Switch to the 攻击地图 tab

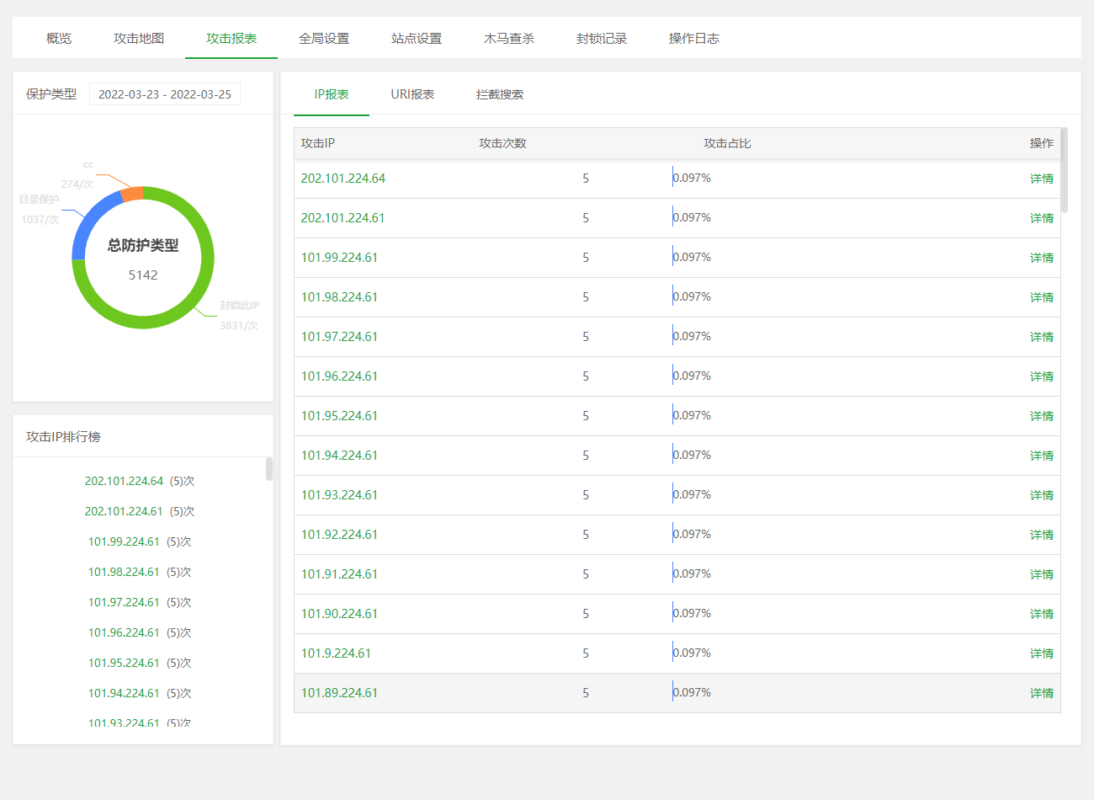(139, 39)
